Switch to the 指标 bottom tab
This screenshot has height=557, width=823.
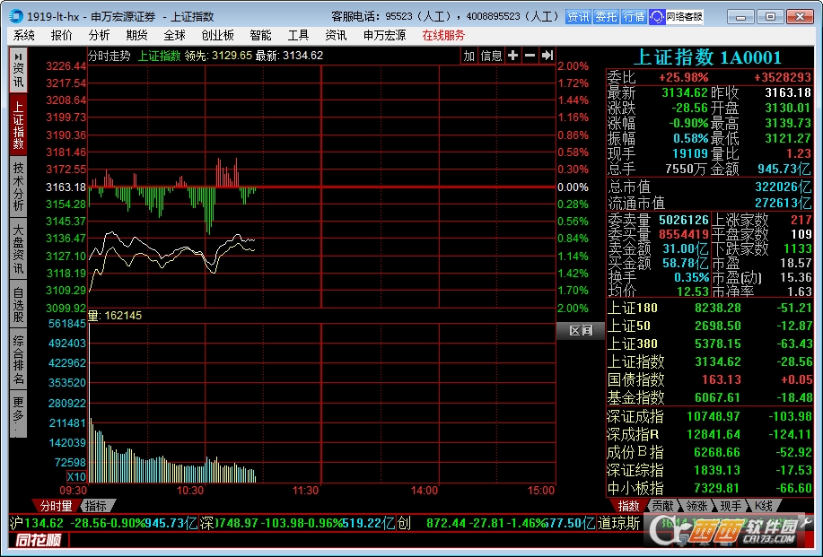[x=96, y=506]
